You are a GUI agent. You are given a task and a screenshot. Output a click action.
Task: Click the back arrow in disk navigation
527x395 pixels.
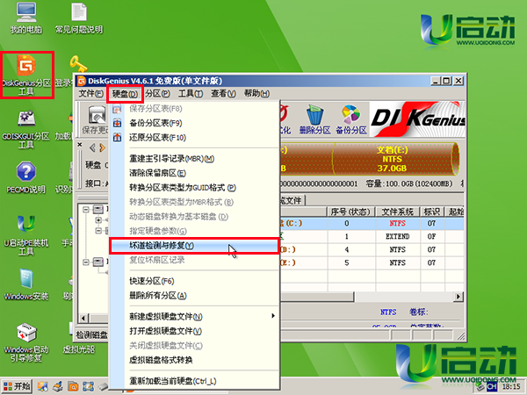(x=92, y=147)
